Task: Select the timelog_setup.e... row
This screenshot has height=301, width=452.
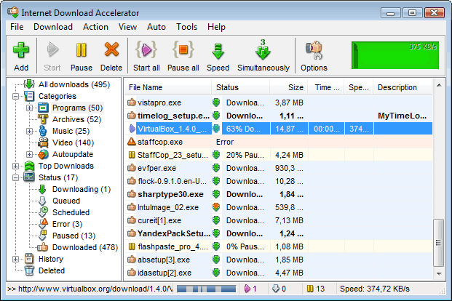Action: (x=279, y=116)
